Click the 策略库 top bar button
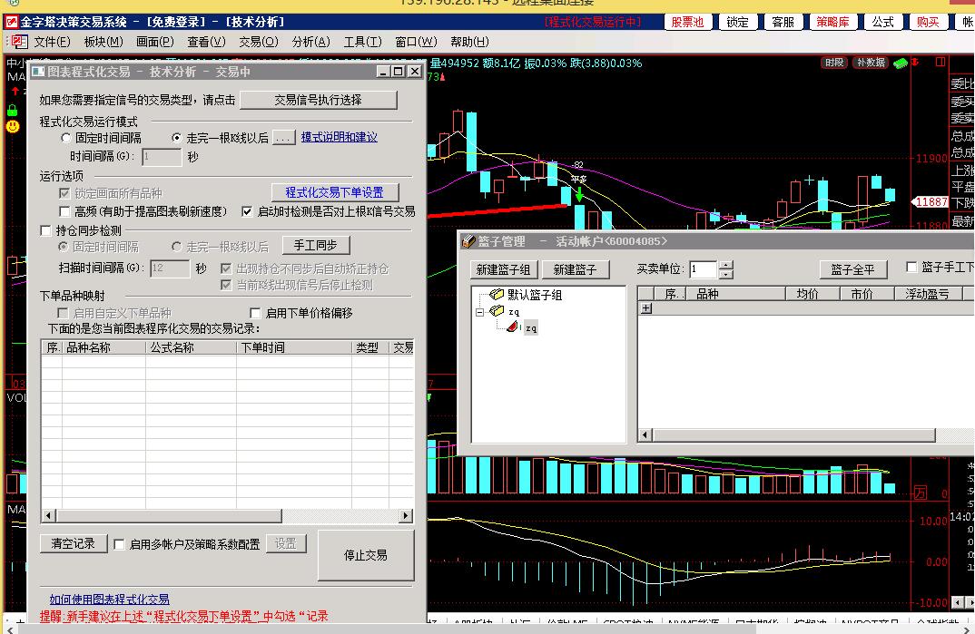975x634 pixels. click(832, 22)
